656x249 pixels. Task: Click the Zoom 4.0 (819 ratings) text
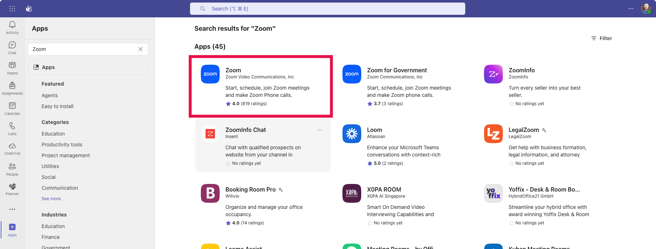coord(246,104)
